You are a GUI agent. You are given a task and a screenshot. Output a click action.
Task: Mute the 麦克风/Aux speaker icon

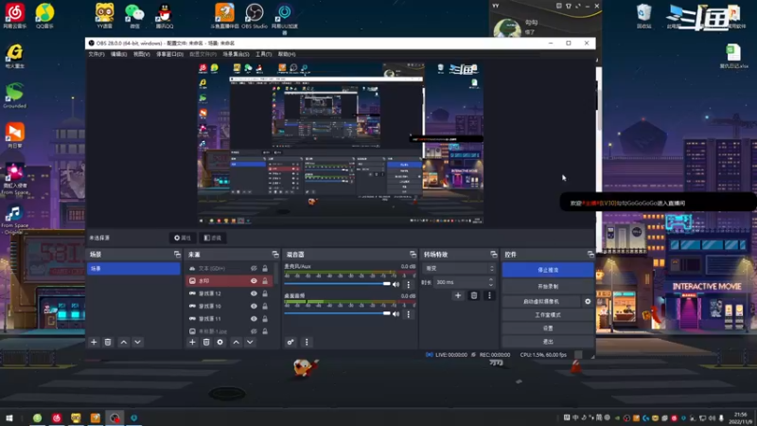click(x=396, y=284)
